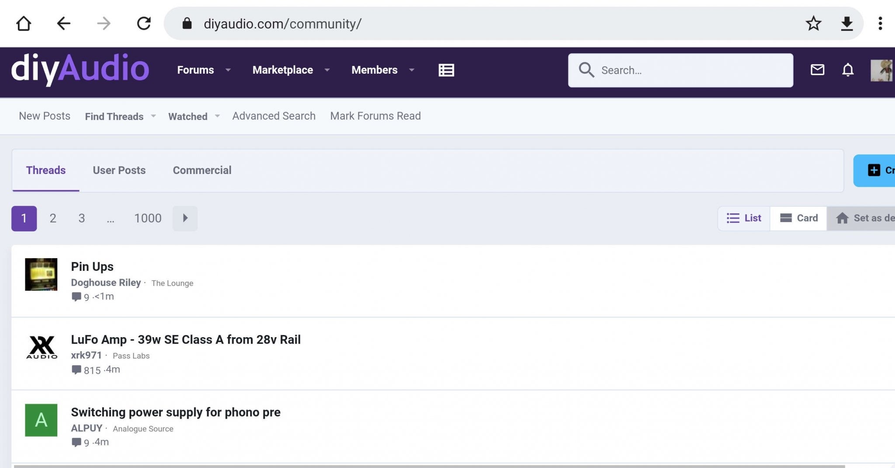The height and width of the screenshot is (468, 895).
Task: Expand the Find Threads dropdown arrow
Action: click(153, 116)
